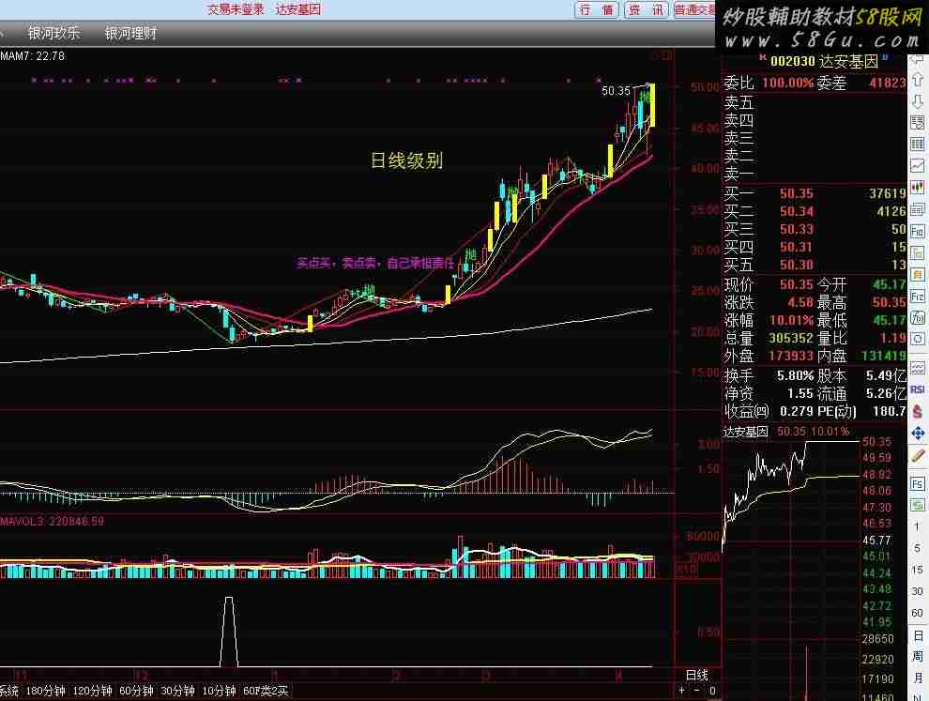Image resolution: width=929 pixels, height=701 pixels.
Task: Click the minus zoom-out button at chart bottom
Action: click(696, 691)
